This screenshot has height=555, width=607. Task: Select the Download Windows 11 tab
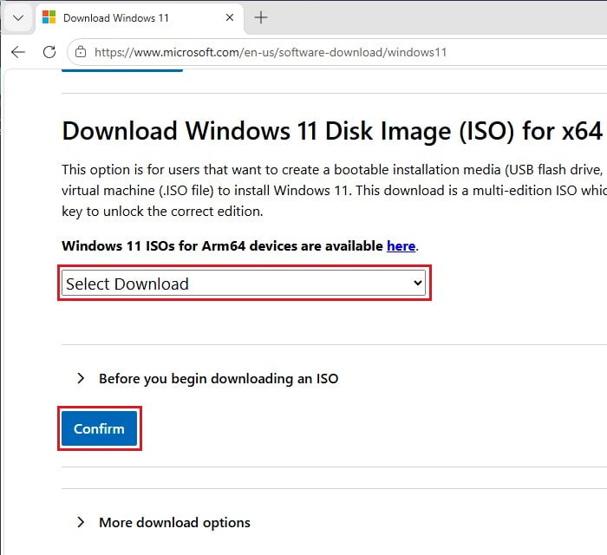(x=140, y=18)
